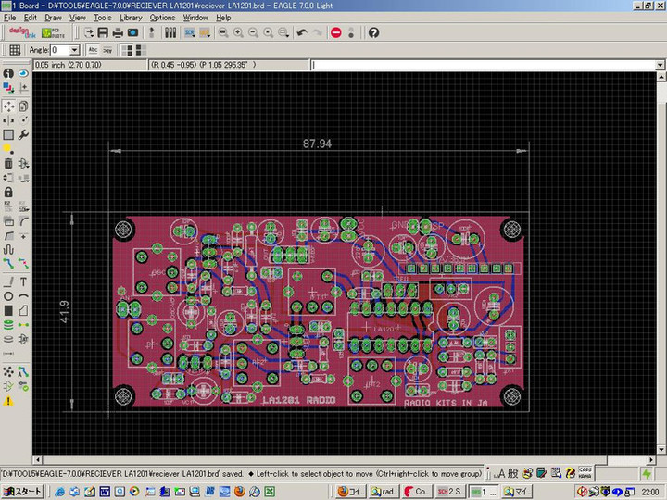Select the Delete trash can tool
The width and height of the screenshot is (667, 500).
tap(8, 164)
